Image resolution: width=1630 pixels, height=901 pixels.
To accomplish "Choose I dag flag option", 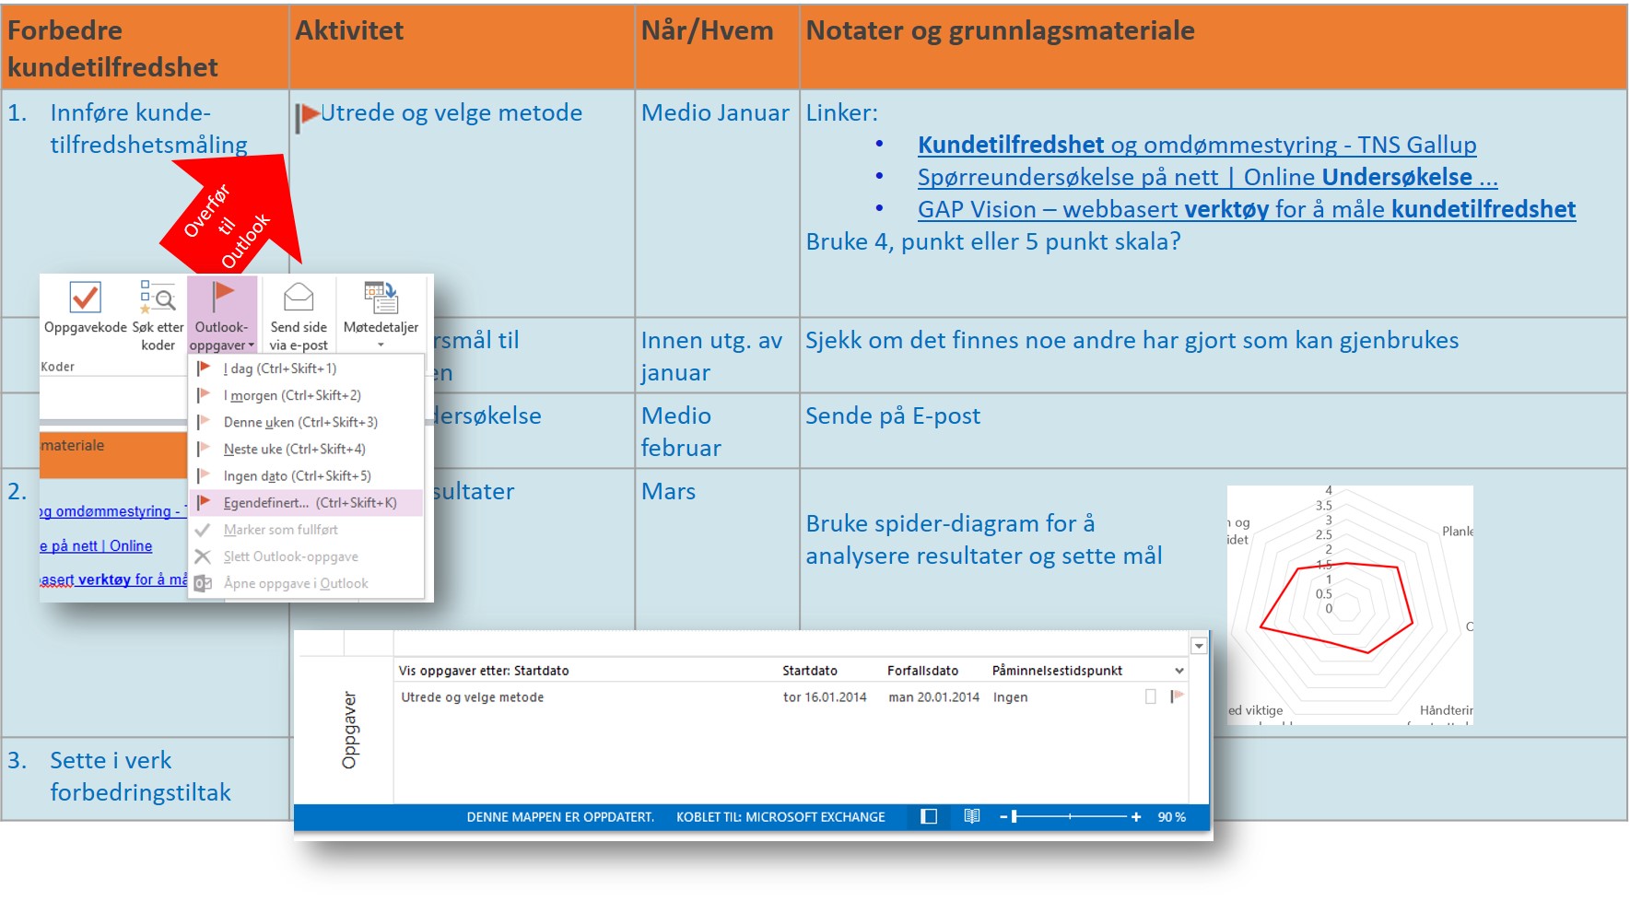I will [x=307, y=369].
